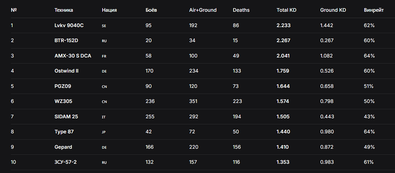Sort table by Total KD column header
This screenshot has height=173, width=395.
click(x=286, y=10)
